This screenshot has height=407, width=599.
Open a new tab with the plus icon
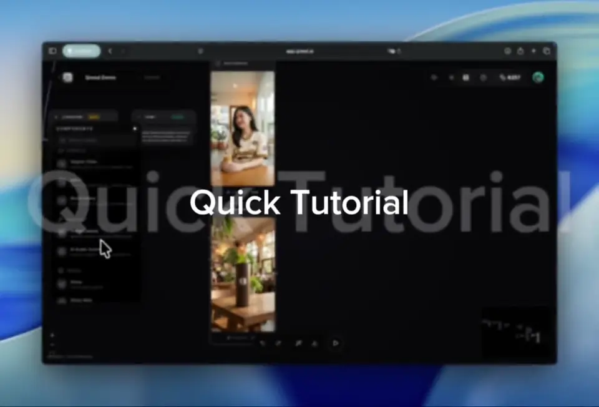[533, 51]
